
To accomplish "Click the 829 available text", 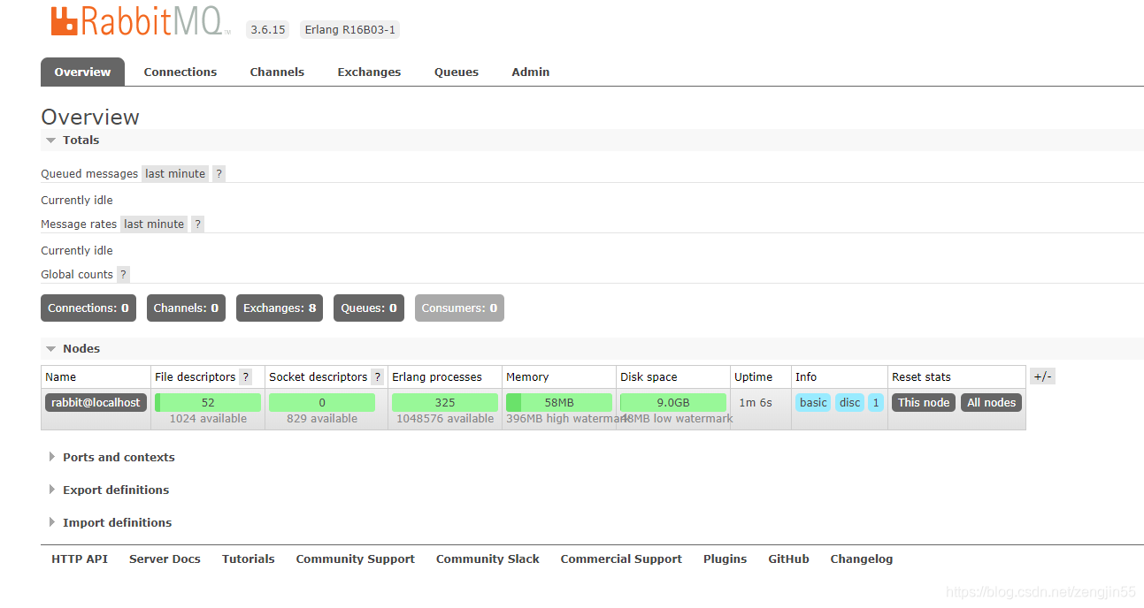I will (x=322, y=419).
